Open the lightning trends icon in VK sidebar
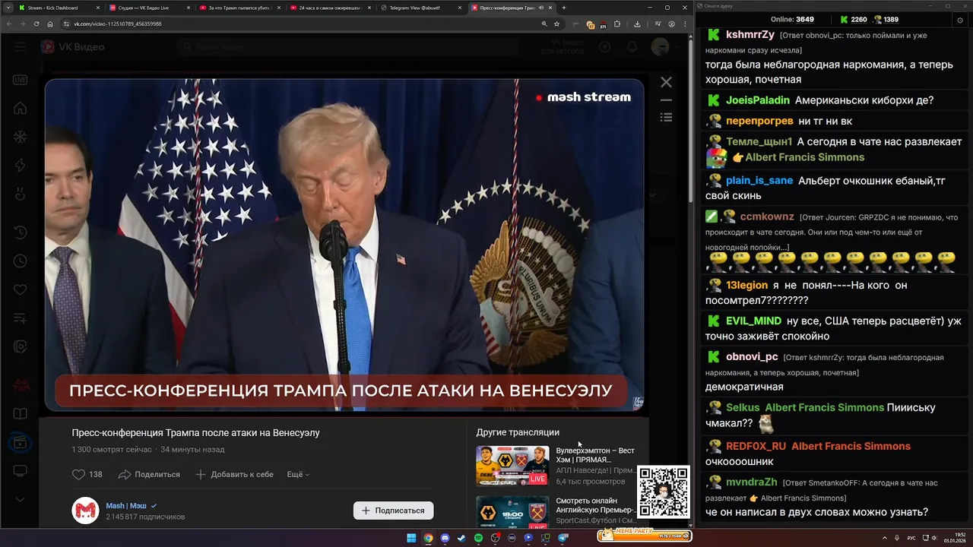The image size is (973, 547). pyautogui.click(x=20, y=166)
